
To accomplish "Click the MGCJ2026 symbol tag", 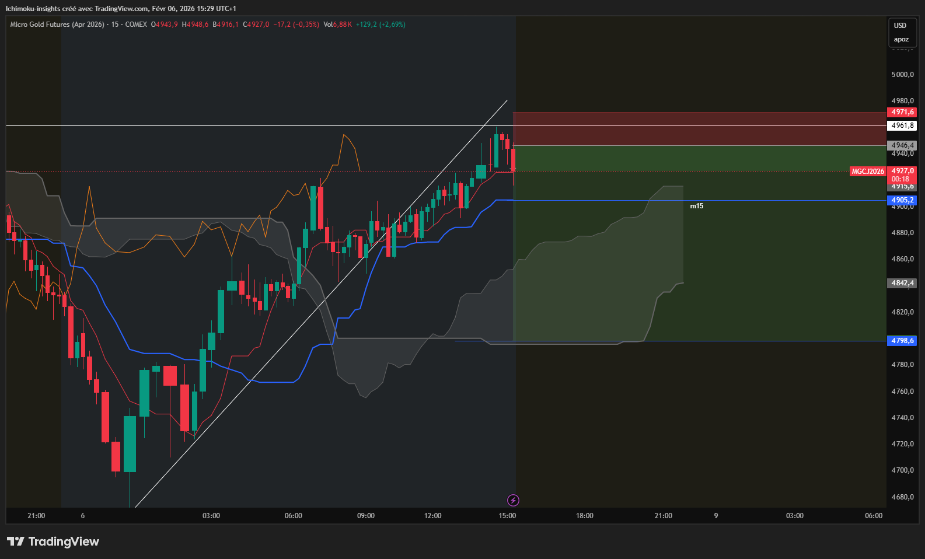I will click(x=868, y=172).
